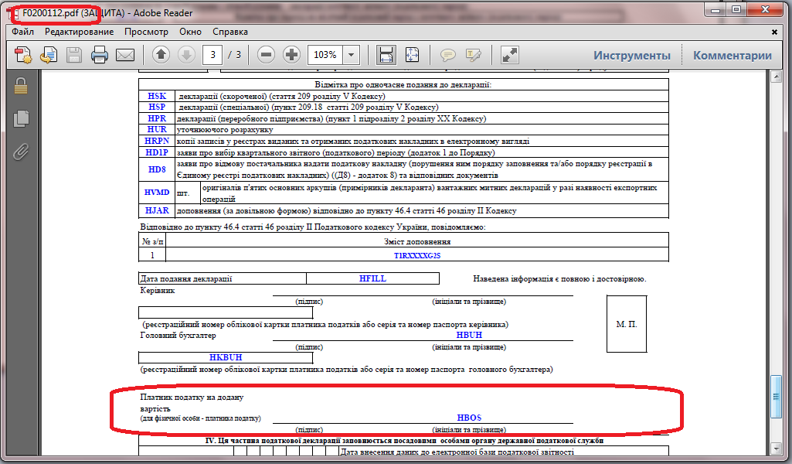The image size is (792, 464).
Task: Click the Create PDF online icon
Action: coord(23,55)
